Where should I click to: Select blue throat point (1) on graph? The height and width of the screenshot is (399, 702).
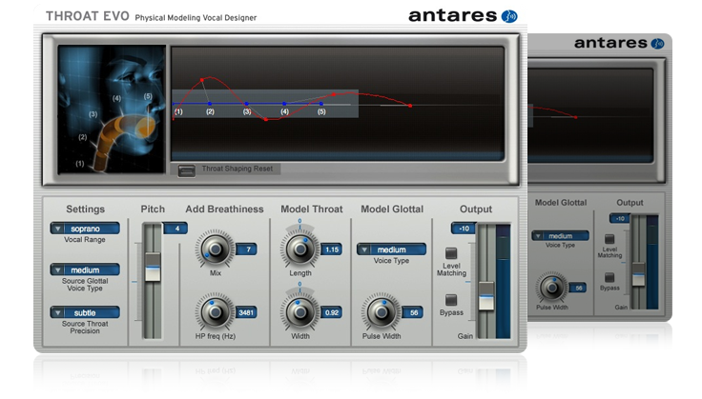pyautogui.click(x=175, y=104)
